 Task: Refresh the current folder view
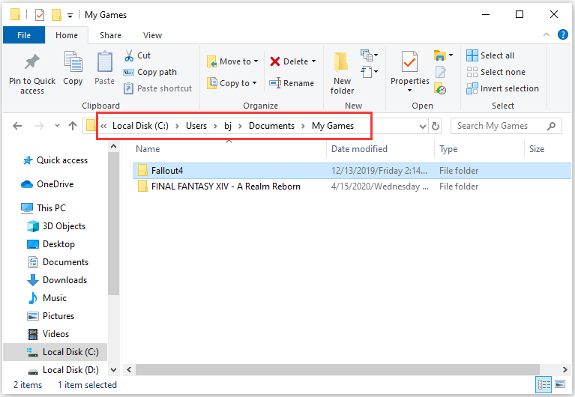436,126
